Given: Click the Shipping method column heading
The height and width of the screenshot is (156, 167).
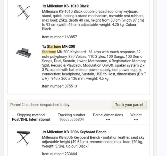Looking at the screenshot, I should (x=31, y=115).
